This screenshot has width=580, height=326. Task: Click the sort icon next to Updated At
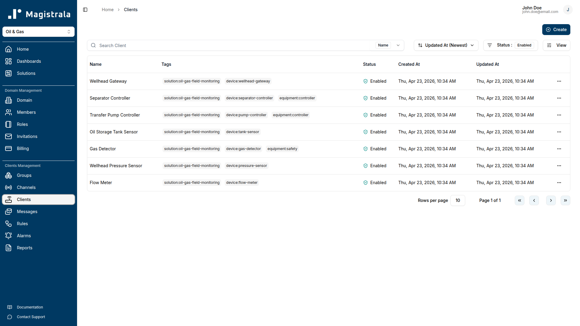point(420,45)
